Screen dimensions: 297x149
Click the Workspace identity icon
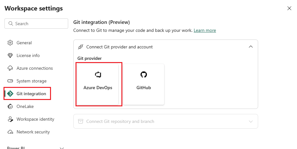10,119
